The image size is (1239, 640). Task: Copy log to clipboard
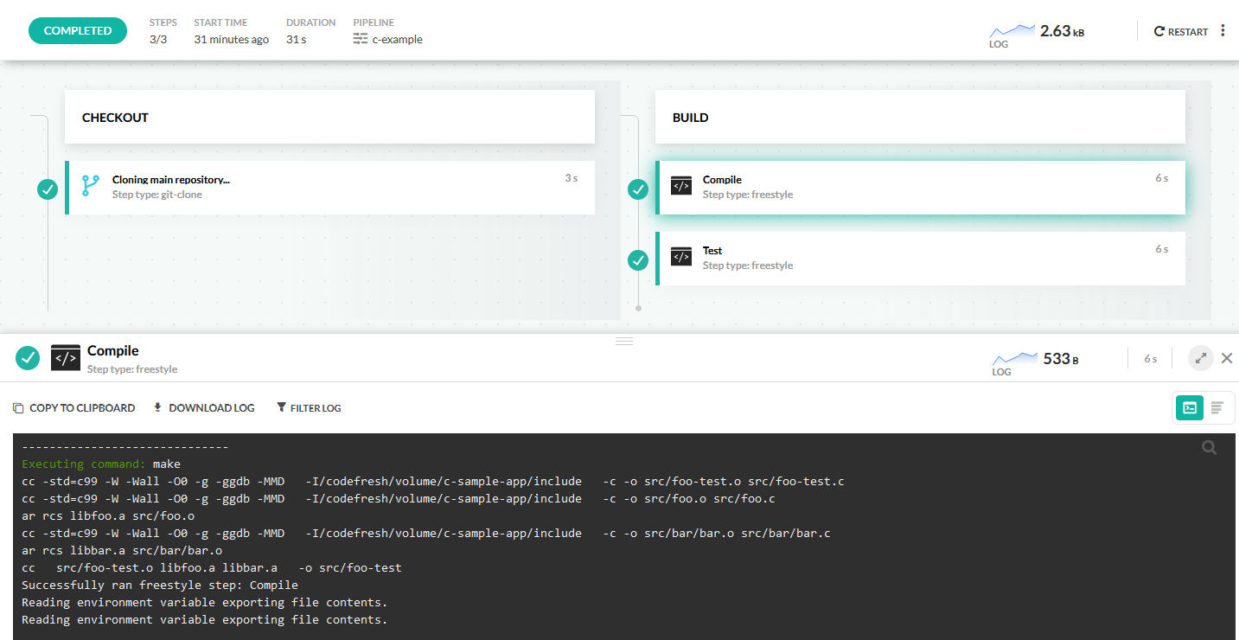tap(74, 407)
